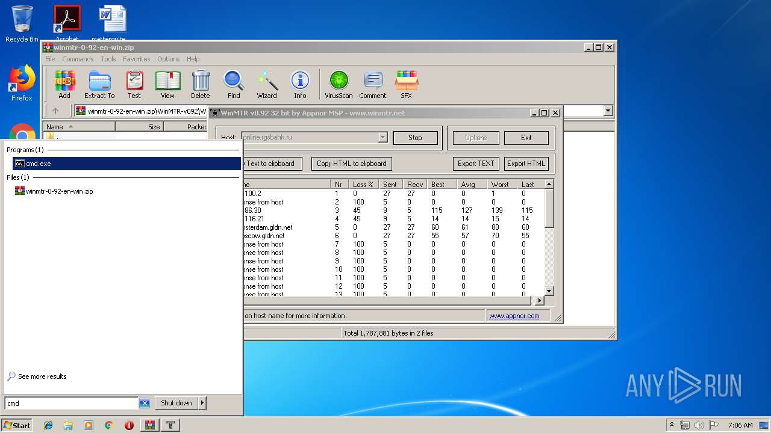Open media player taskbar icon

pyautogui.click(x=89, y=425)
